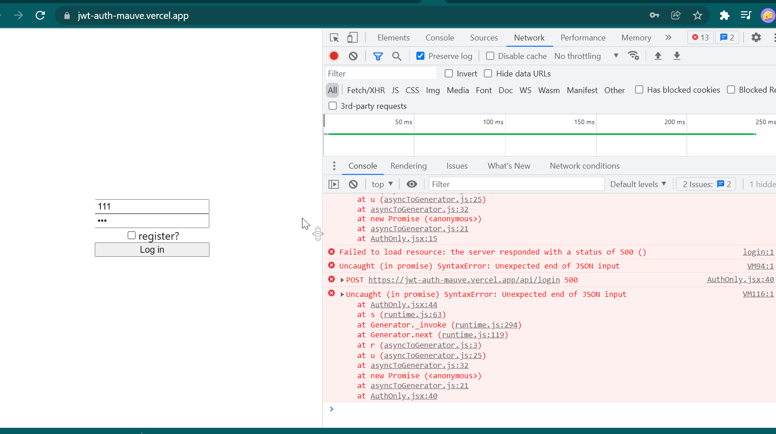Focus the console Filter input
Image resolution: width=776 pixels, height=434 pixels.
point(516,184)
